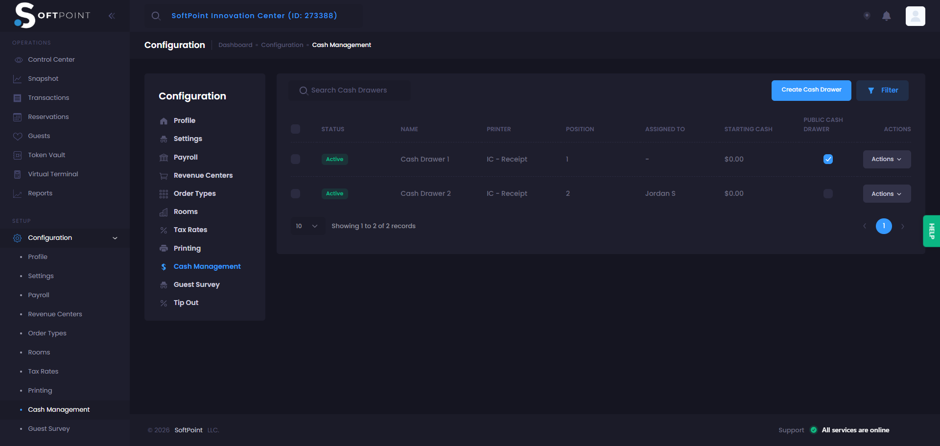
Task: Click the Control Center eye icon
Action: pyautogui.click(x=18, y=60)
